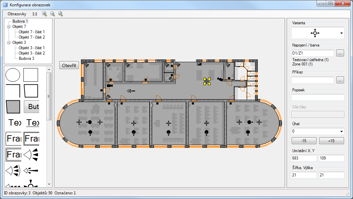The image size is (353, 199).
Task: Click the 1:1 zoom reset item
Action: click(35, 14)
